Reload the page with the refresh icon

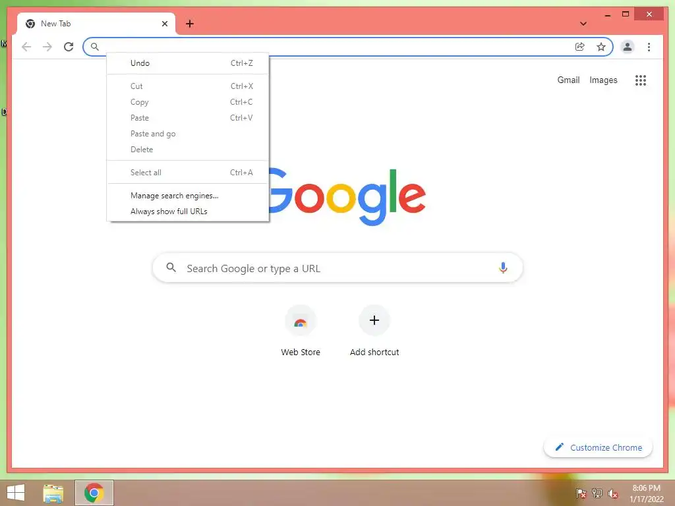[69, 47]
